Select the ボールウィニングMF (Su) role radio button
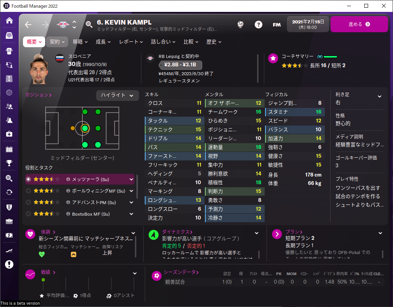 [x=28, y=191]
